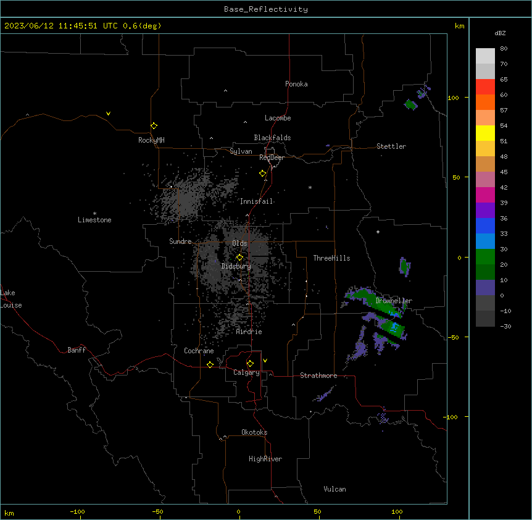Select the Limestone label

[x=94, y=220]
